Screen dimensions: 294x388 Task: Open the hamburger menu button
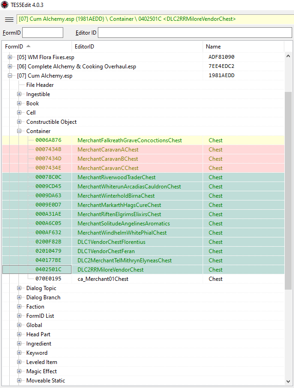(9, 19)
